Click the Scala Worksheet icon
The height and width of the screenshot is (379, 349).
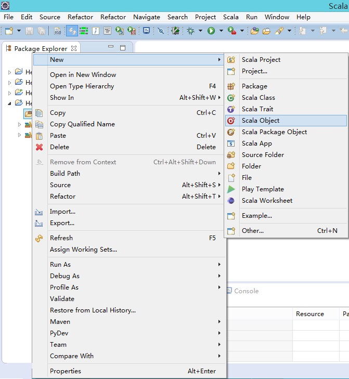point(231,201)
